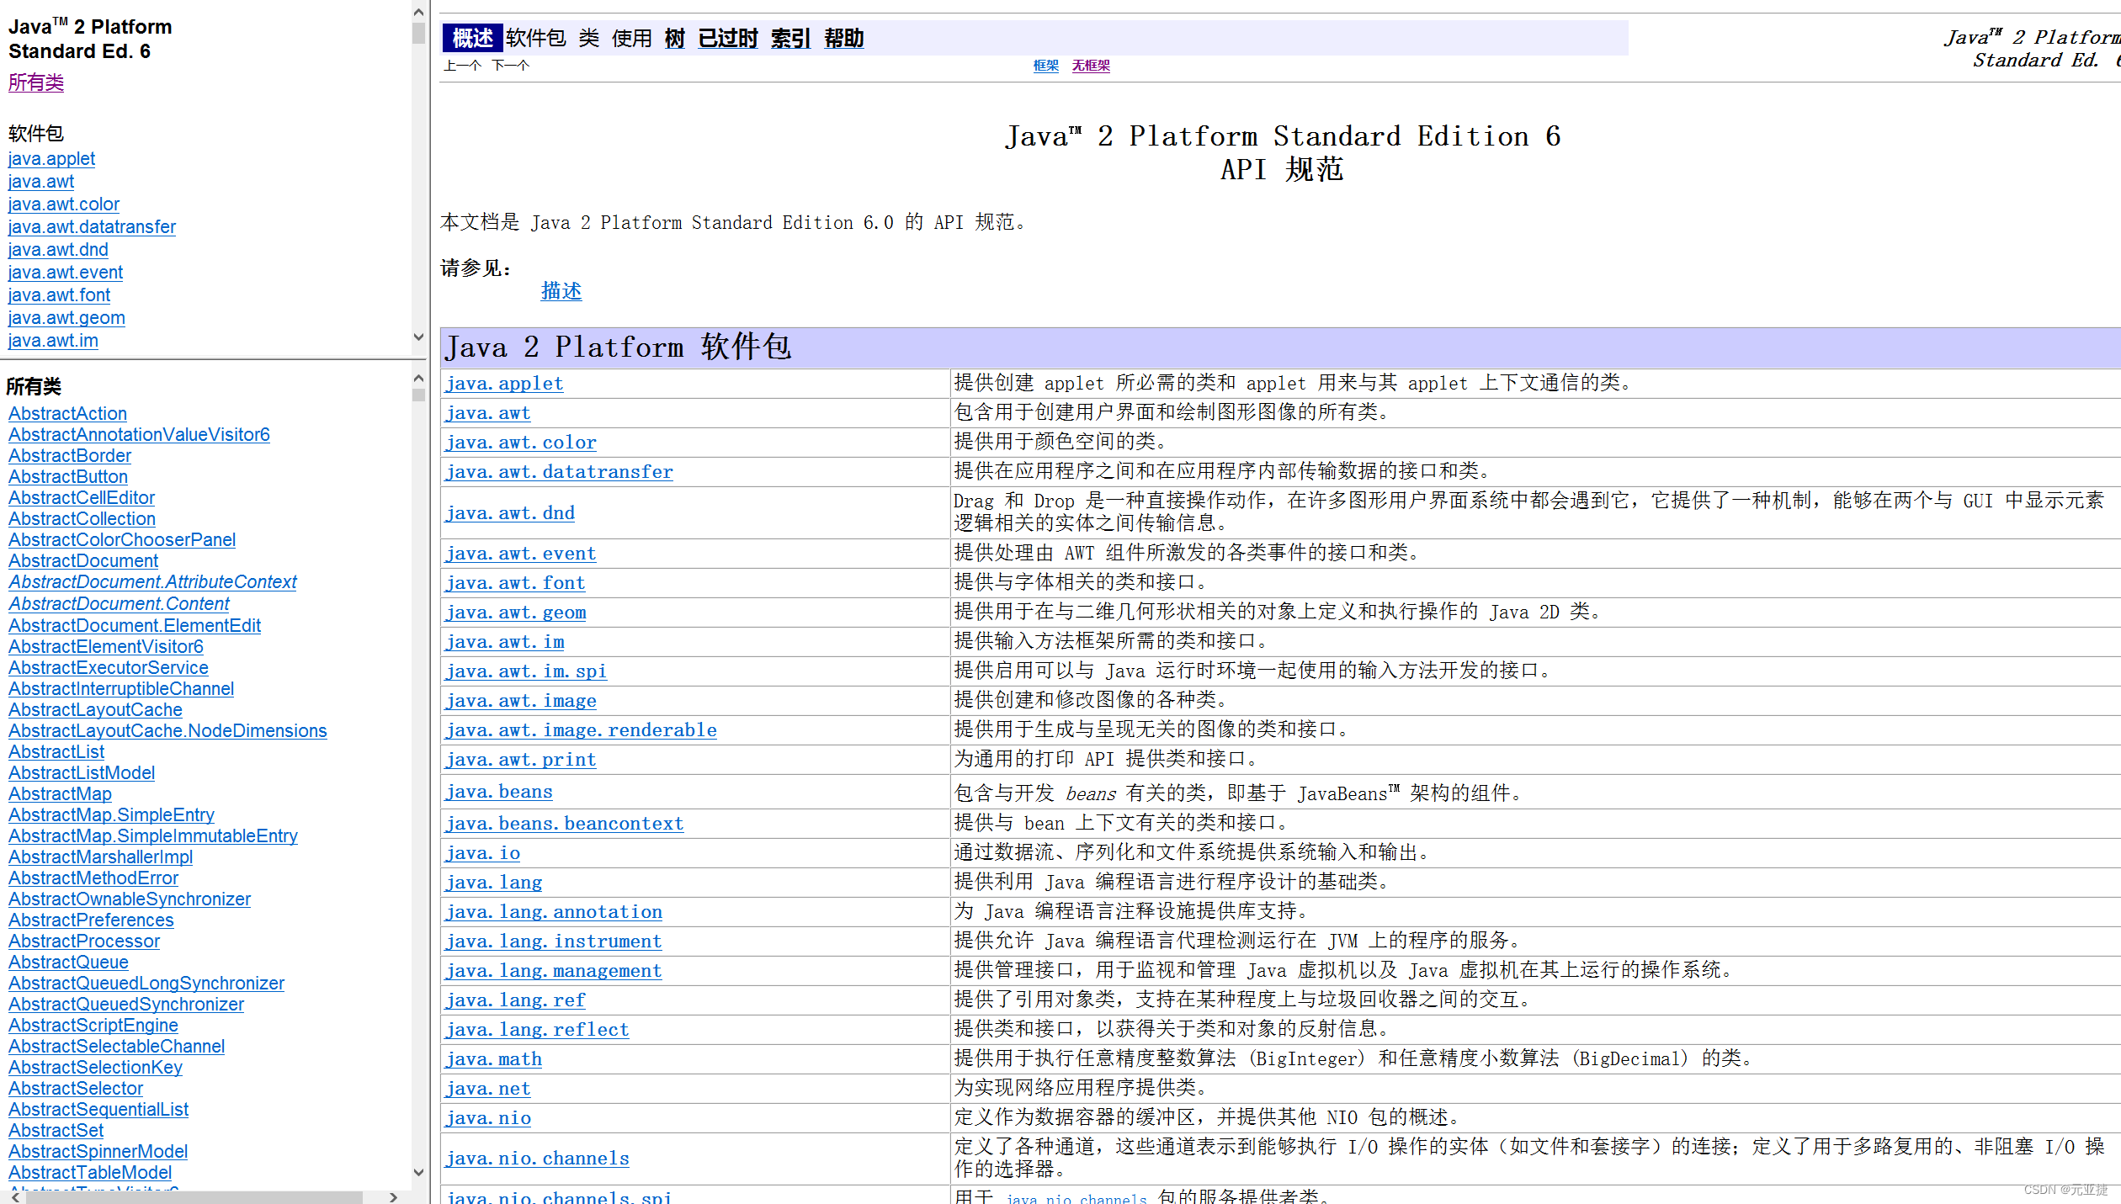
Task: Open the java.lang.reflect package from the table
Action: click(x=537, y=1029)
